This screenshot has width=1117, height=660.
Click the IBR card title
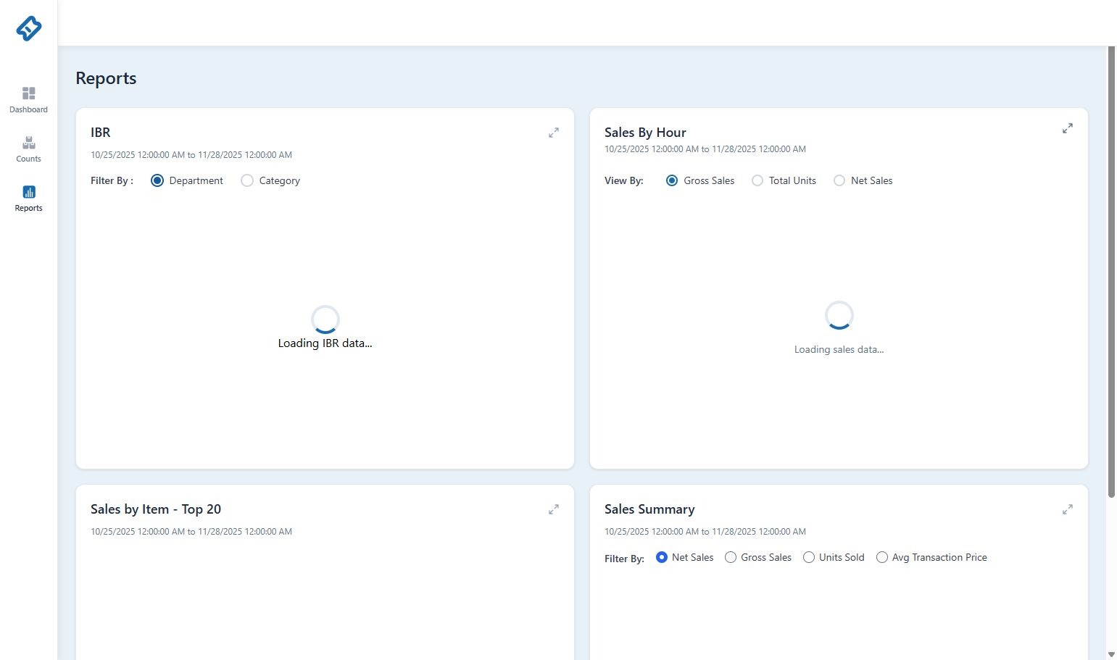click(101, 133)
